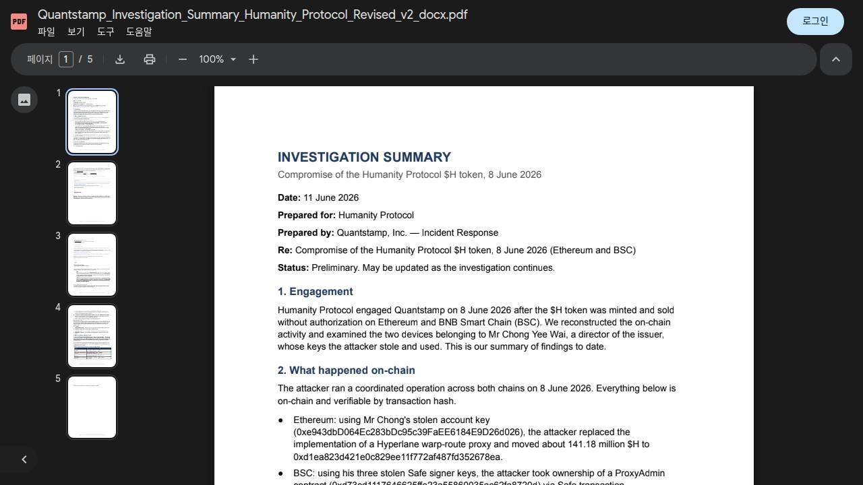Screen dimensions: 863x485
Task: Click the red PDF file icon
Action: 19,22
